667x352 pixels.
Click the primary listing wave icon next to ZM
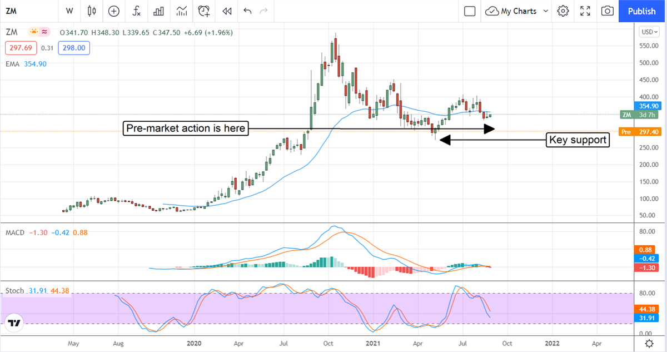click(x=46, y=33)
